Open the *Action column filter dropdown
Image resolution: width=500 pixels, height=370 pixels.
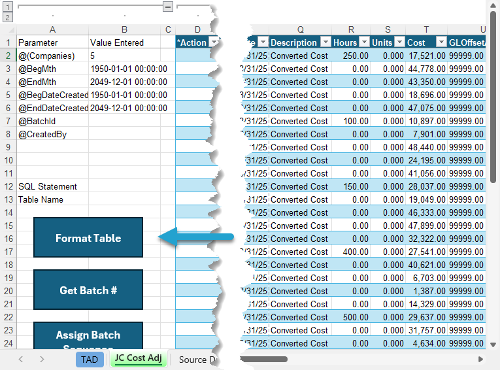(x=214, y=42)
